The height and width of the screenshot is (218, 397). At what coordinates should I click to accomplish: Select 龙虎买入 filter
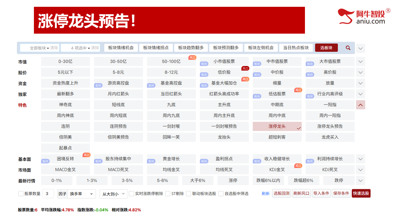click(330, 137)
